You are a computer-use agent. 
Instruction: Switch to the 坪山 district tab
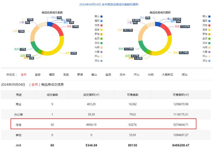coord(136,75)
